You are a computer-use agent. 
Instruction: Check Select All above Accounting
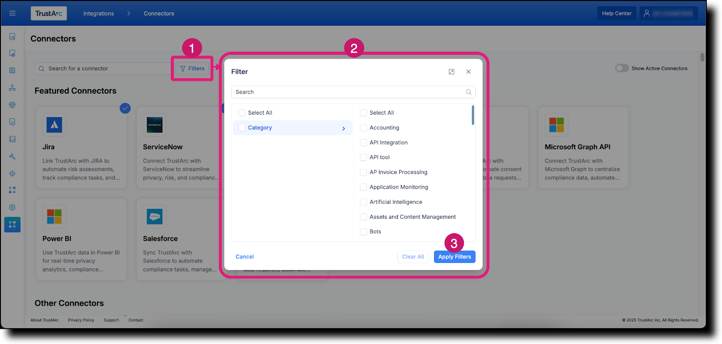click(363, 113)
